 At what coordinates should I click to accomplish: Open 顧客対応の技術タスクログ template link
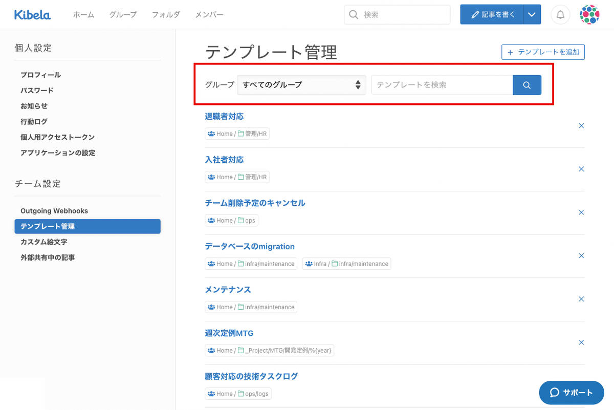(x=251, y=377)
